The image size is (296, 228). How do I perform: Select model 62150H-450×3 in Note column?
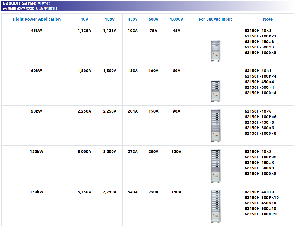[x=259, y=42]
